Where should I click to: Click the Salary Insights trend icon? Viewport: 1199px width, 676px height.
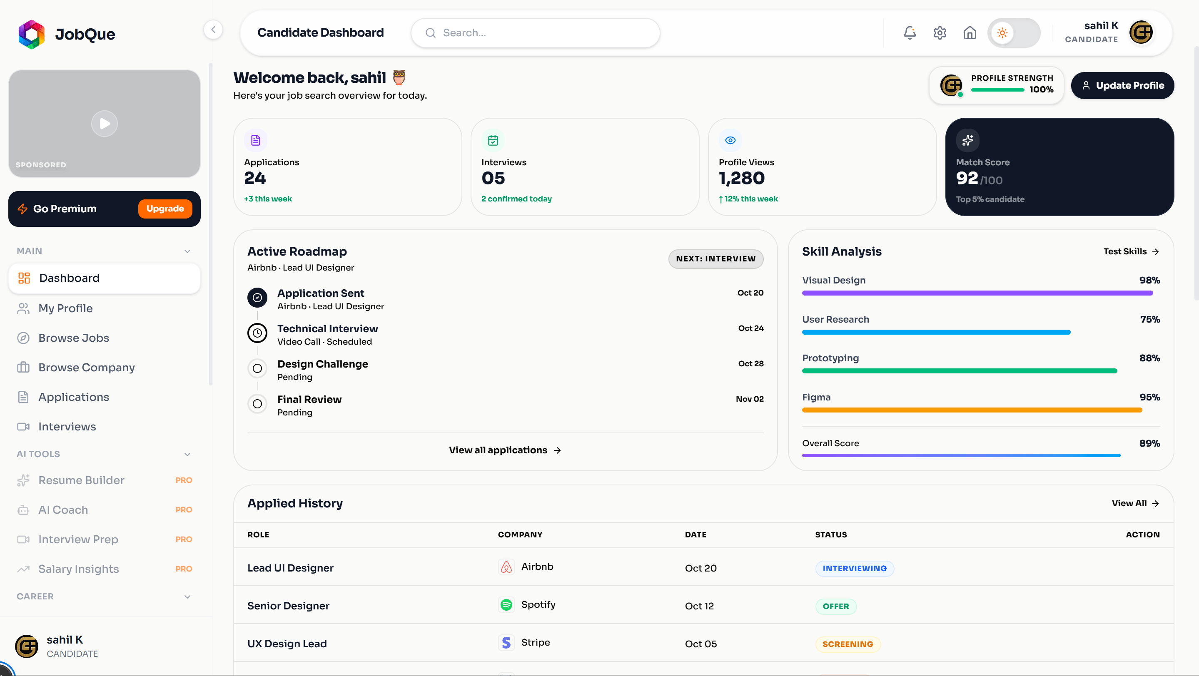[23, 569]
